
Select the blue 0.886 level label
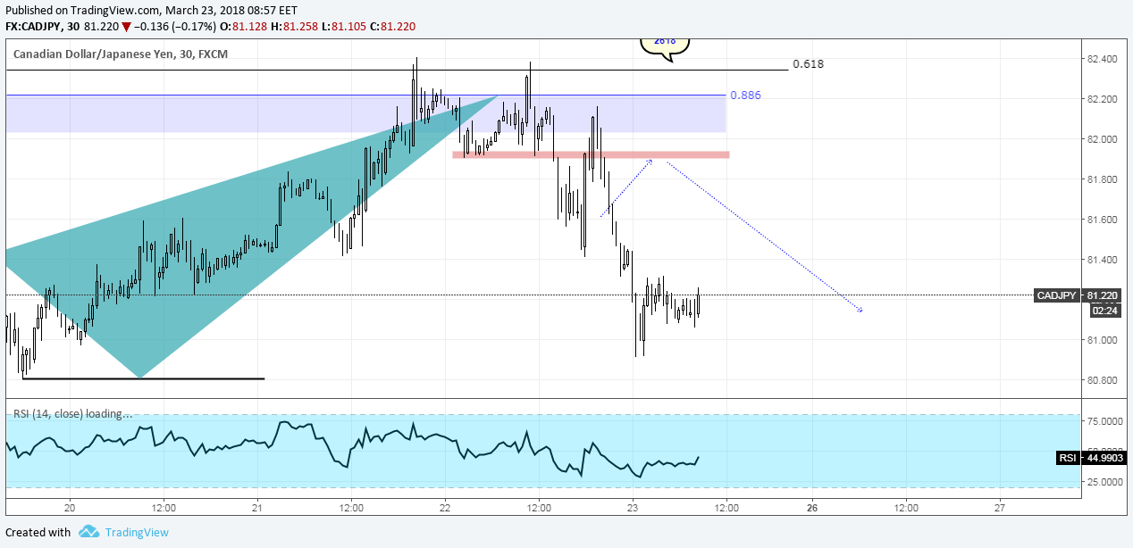pos(746,95)
